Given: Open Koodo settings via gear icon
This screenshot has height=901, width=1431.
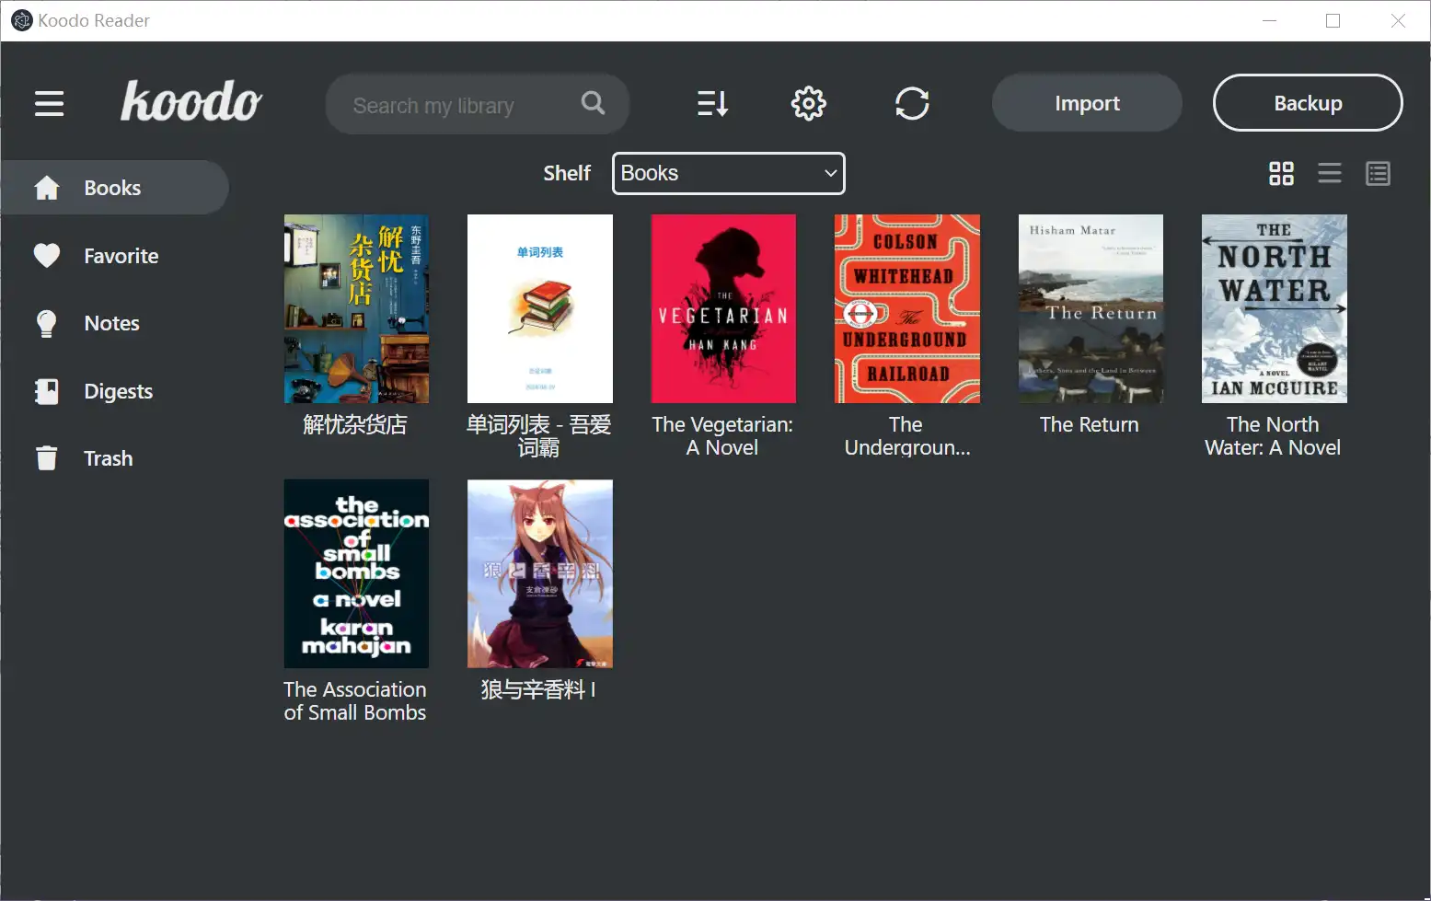Looking at the screenshot, I should click(808, 103).
